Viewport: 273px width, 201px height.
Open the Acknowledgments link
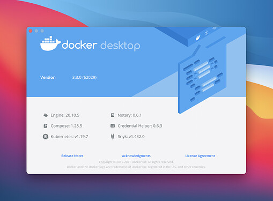tap(136, 156)
